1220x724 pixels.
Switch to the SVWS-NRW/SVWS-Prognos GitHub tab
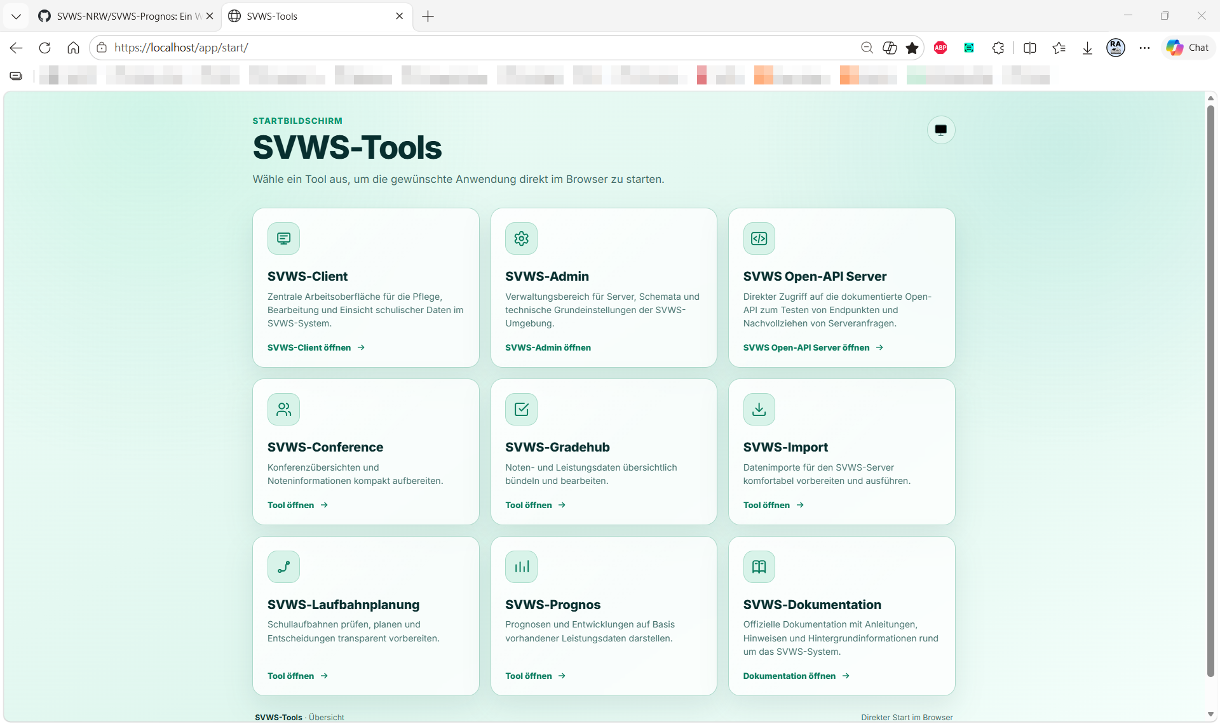[125, 17]
